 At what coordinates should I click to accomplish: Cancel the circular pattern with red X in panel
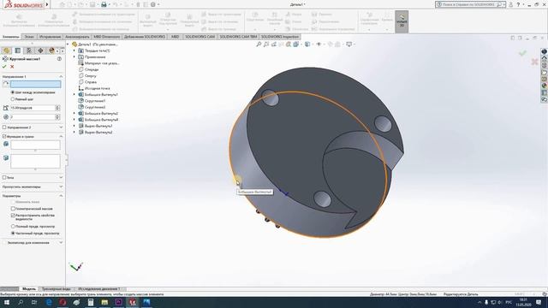click(x=12, y=67)
